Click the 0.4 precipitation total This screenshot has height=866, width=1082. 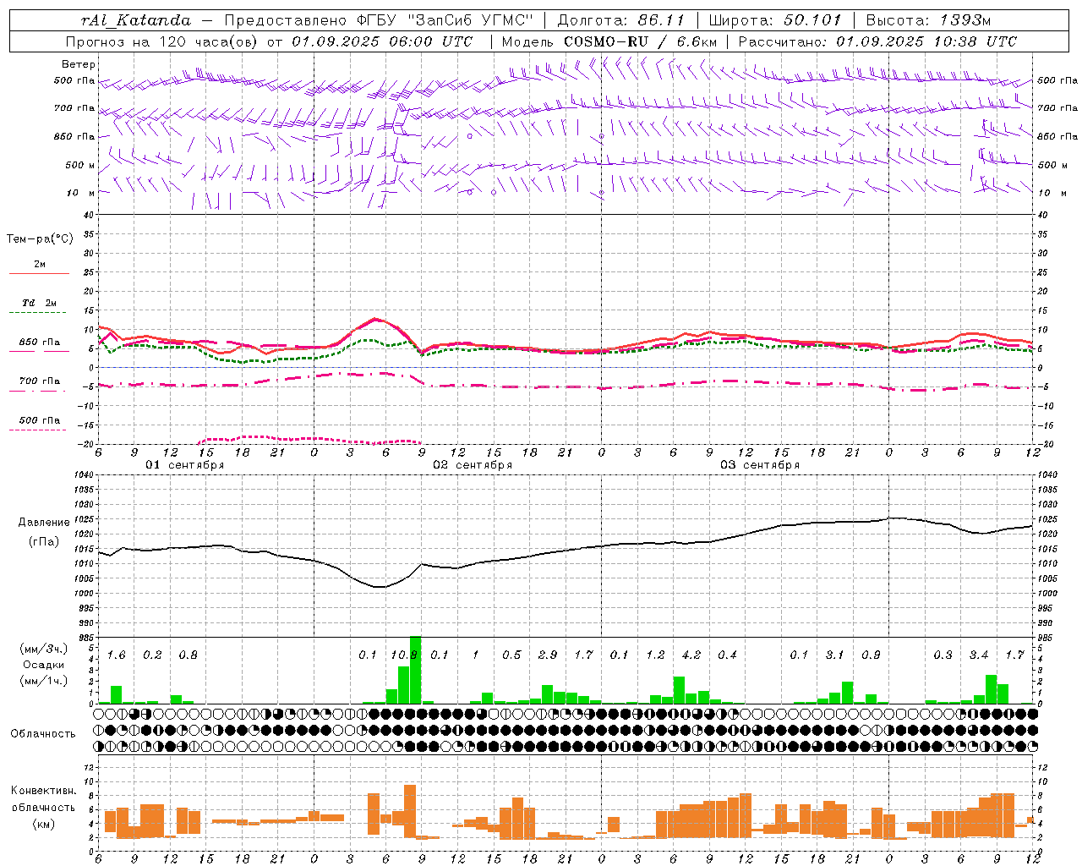tap(727, 655)
